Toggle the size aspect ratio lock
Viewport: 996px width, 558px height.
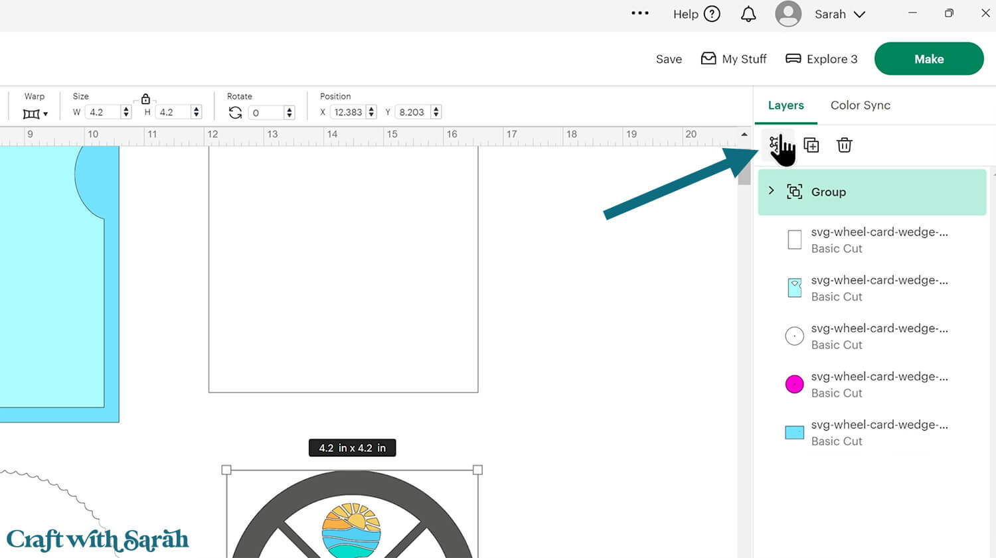[x=145, y=99]
